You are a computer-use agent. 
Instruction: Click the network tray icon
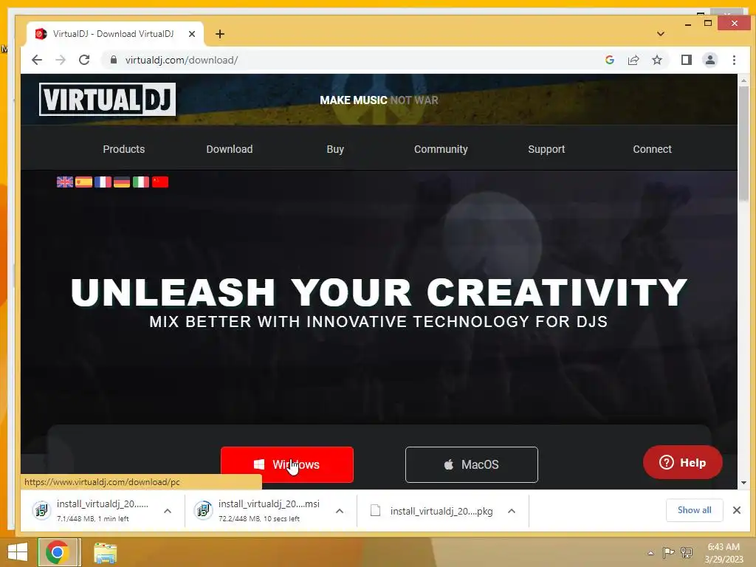click(687, 552)
